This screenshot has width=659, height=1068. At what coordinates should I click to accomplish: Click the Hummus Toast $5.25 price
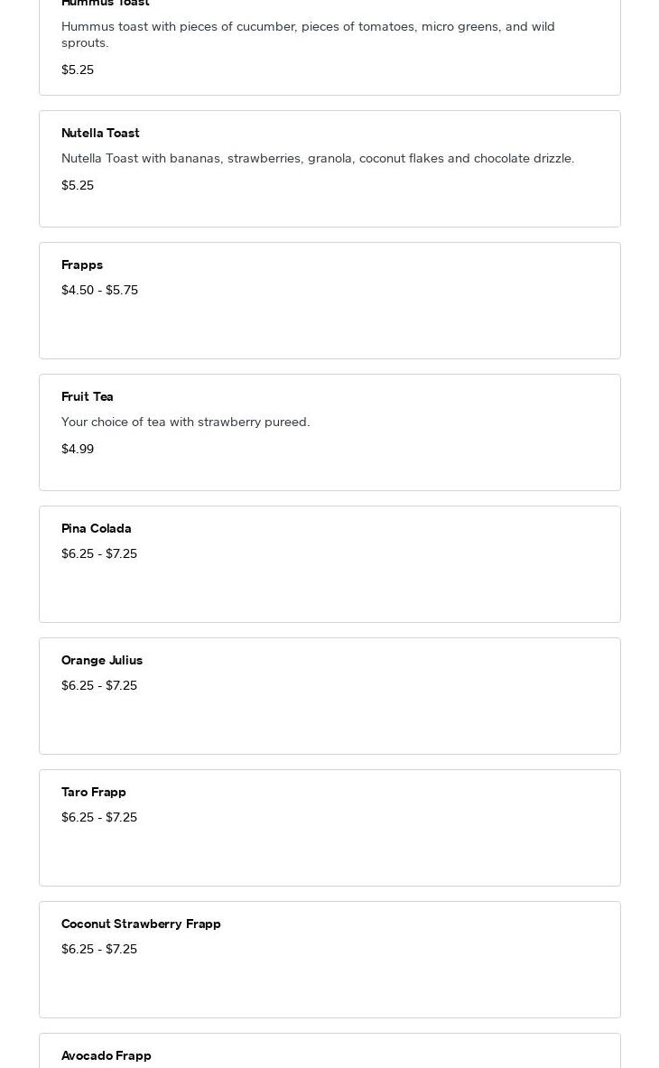coord(78,70)
